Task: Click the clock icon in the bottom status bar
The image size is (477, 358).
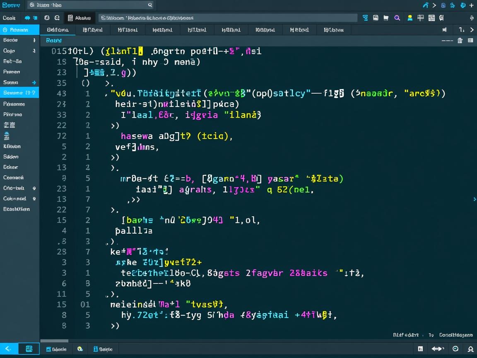Action: click(x=455, y=349)
